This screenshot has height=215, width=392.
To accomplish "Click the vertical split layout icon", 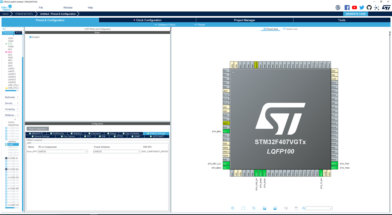I will [286, 208].
